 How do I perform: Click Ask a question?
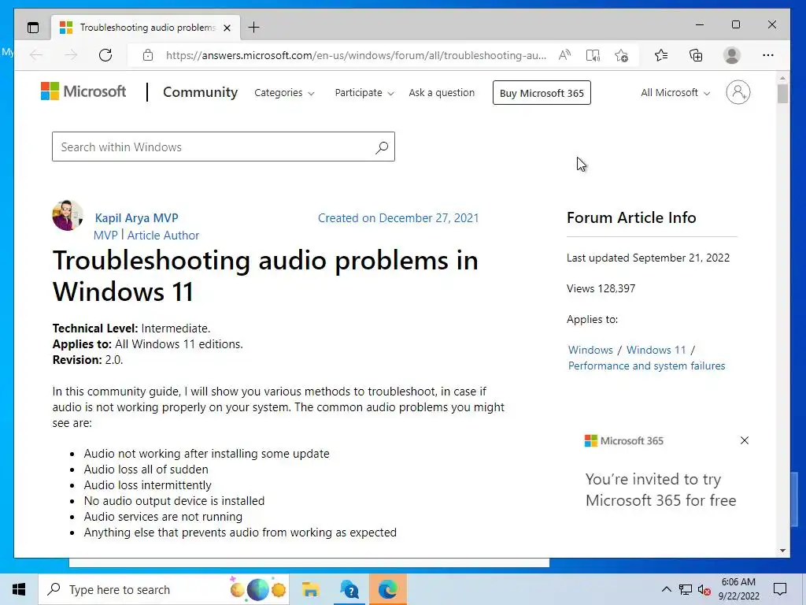click(x=442, y=93)
